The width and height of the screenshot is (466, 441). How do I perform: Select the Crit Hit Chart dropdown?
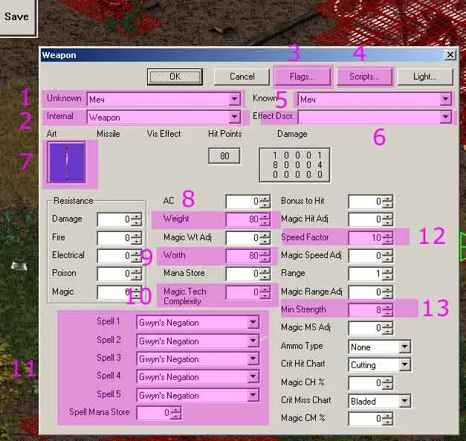[404, 365]
